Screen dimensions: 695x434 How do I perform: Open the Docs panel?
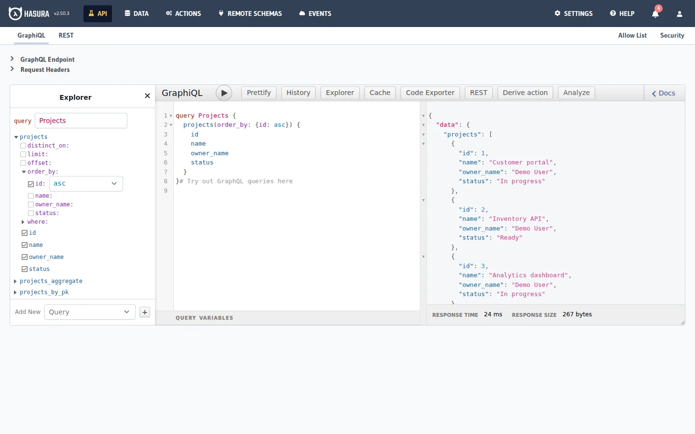[x=664, y=93]
